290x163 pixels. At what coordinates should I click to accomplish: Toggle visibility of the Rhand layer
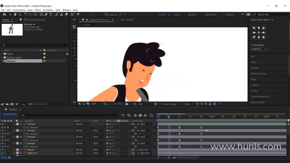point(2,150)
